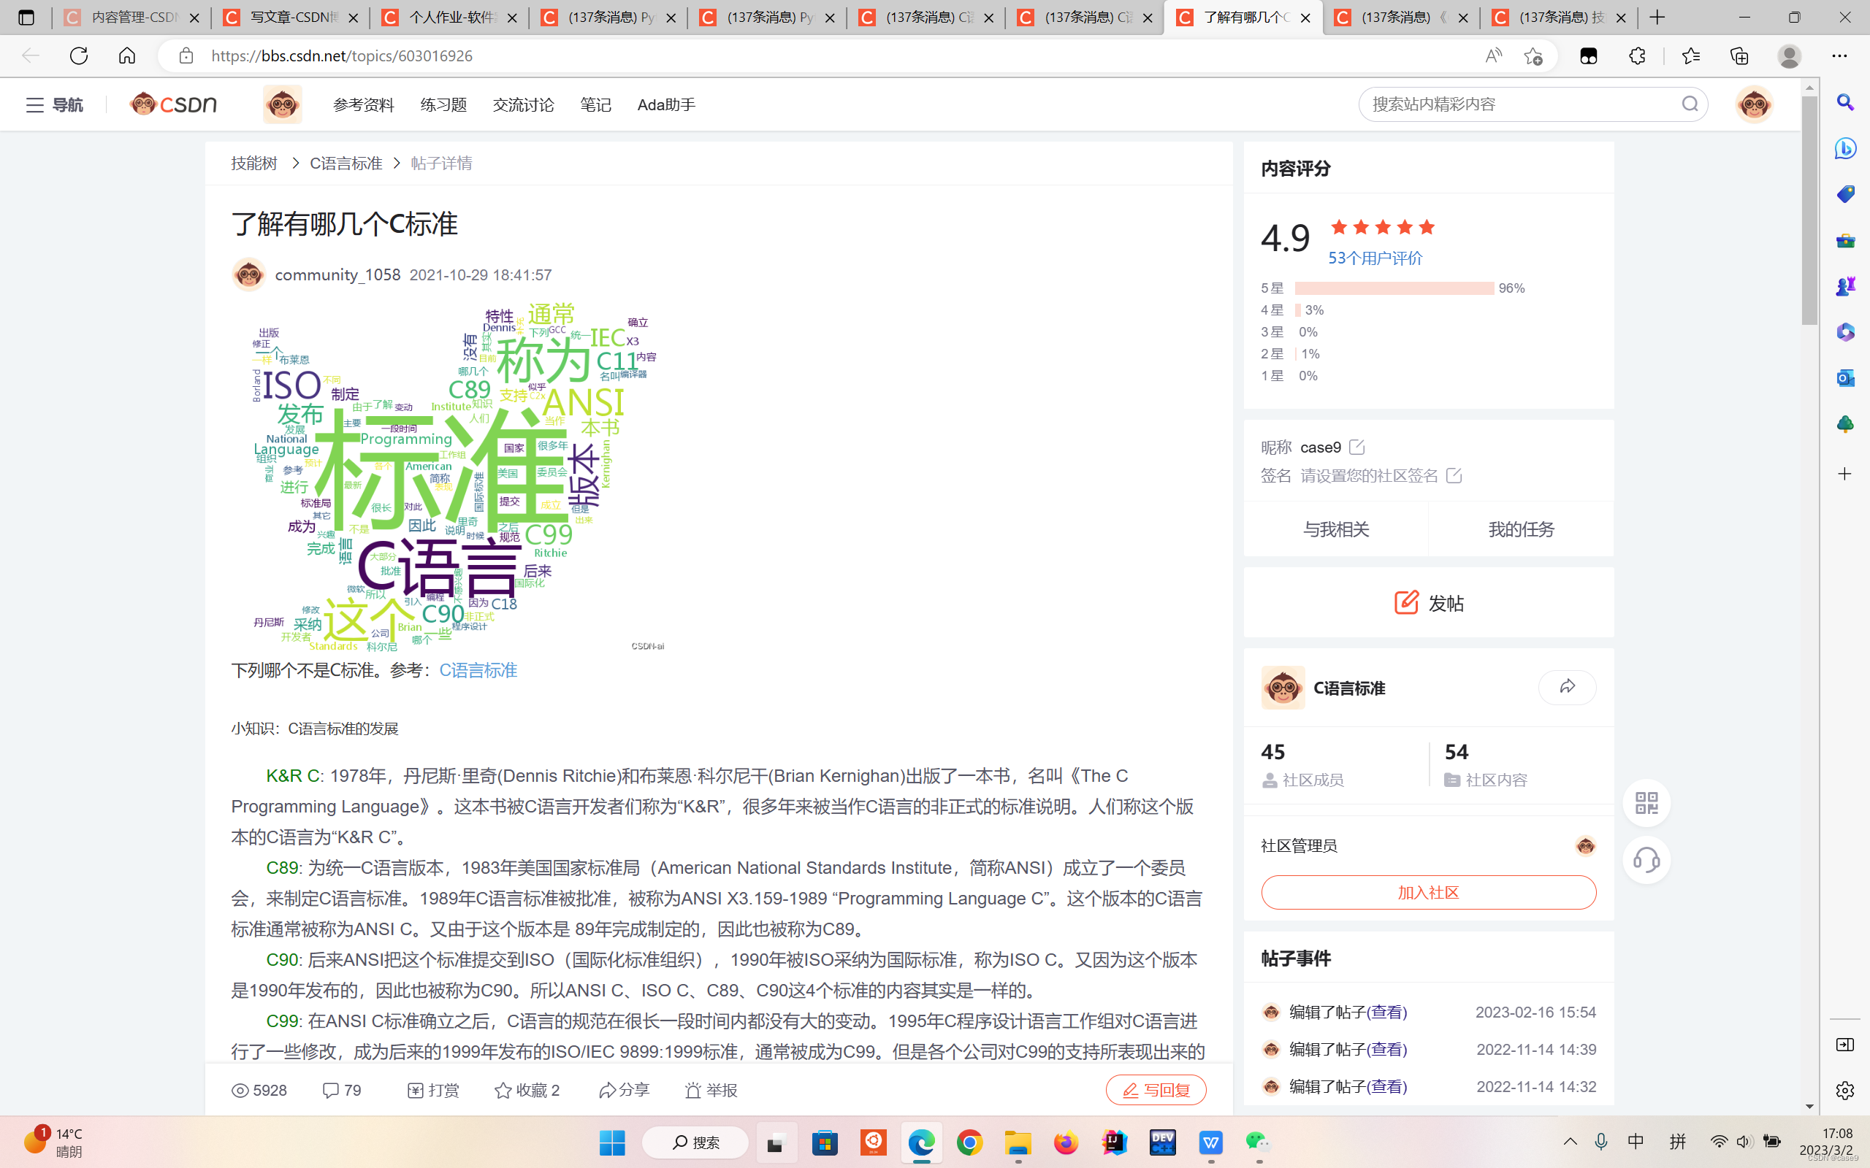
Task: Click the 5星 rating bar
Action: tap(1393, 288)
